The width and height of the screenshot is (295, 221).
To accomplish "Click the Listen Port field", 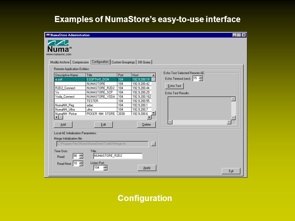I will 98,168.
